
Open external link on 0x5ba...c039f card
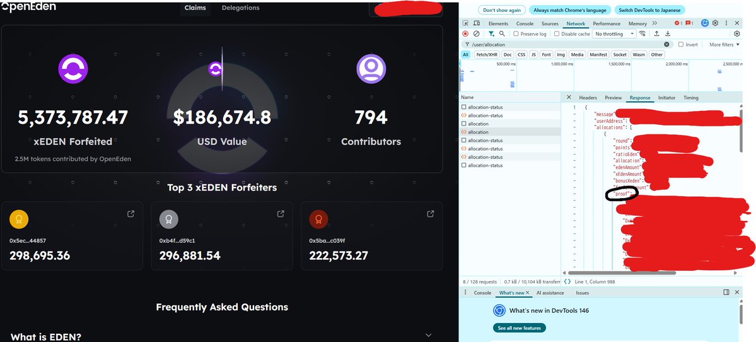click(x=431, y=214)
